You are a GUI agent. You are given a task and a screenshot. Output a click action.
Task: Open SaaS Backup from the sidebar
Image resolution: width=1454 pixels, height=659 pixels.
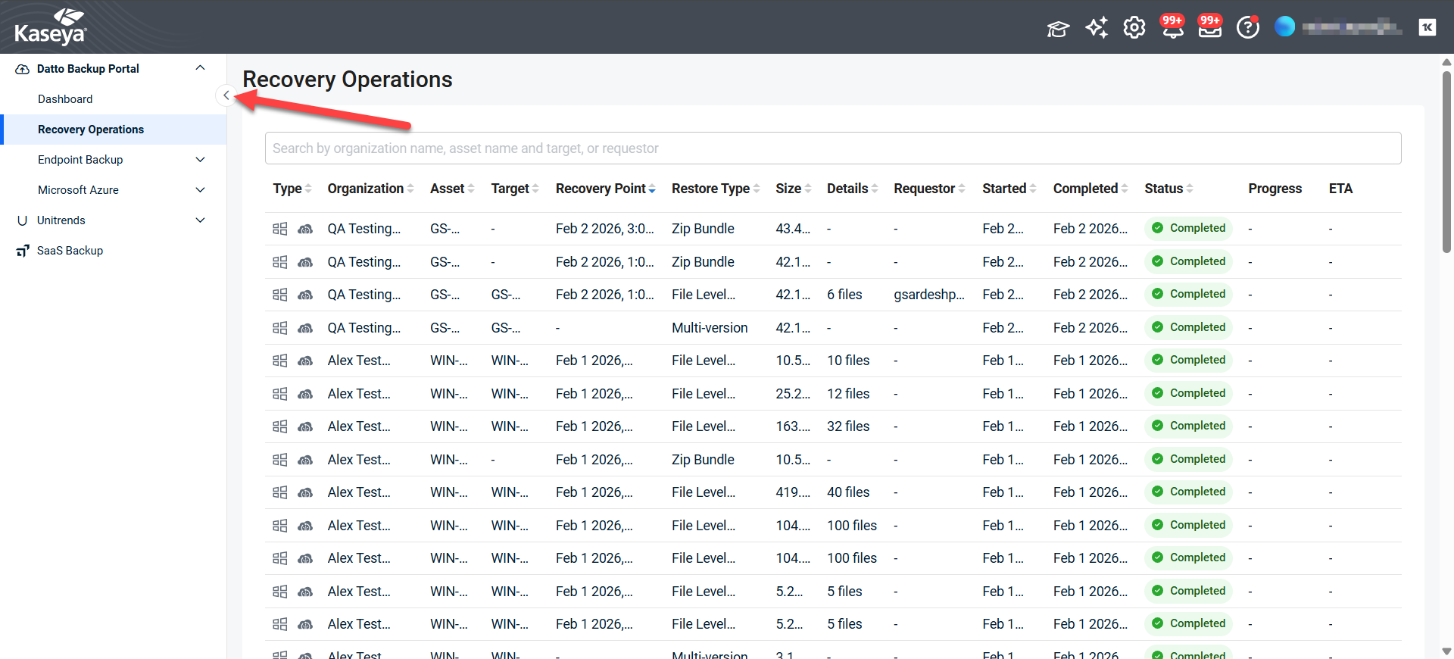(x=70, y=251)
